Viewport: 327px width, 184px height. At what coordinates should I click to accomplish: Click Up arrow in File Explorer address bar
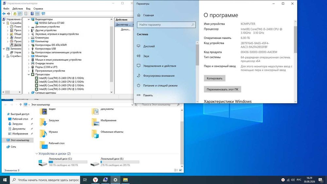(x=20, y=105)
